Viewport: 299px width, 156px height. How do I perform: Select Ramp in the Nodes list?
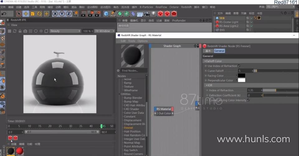coord(128,83)
